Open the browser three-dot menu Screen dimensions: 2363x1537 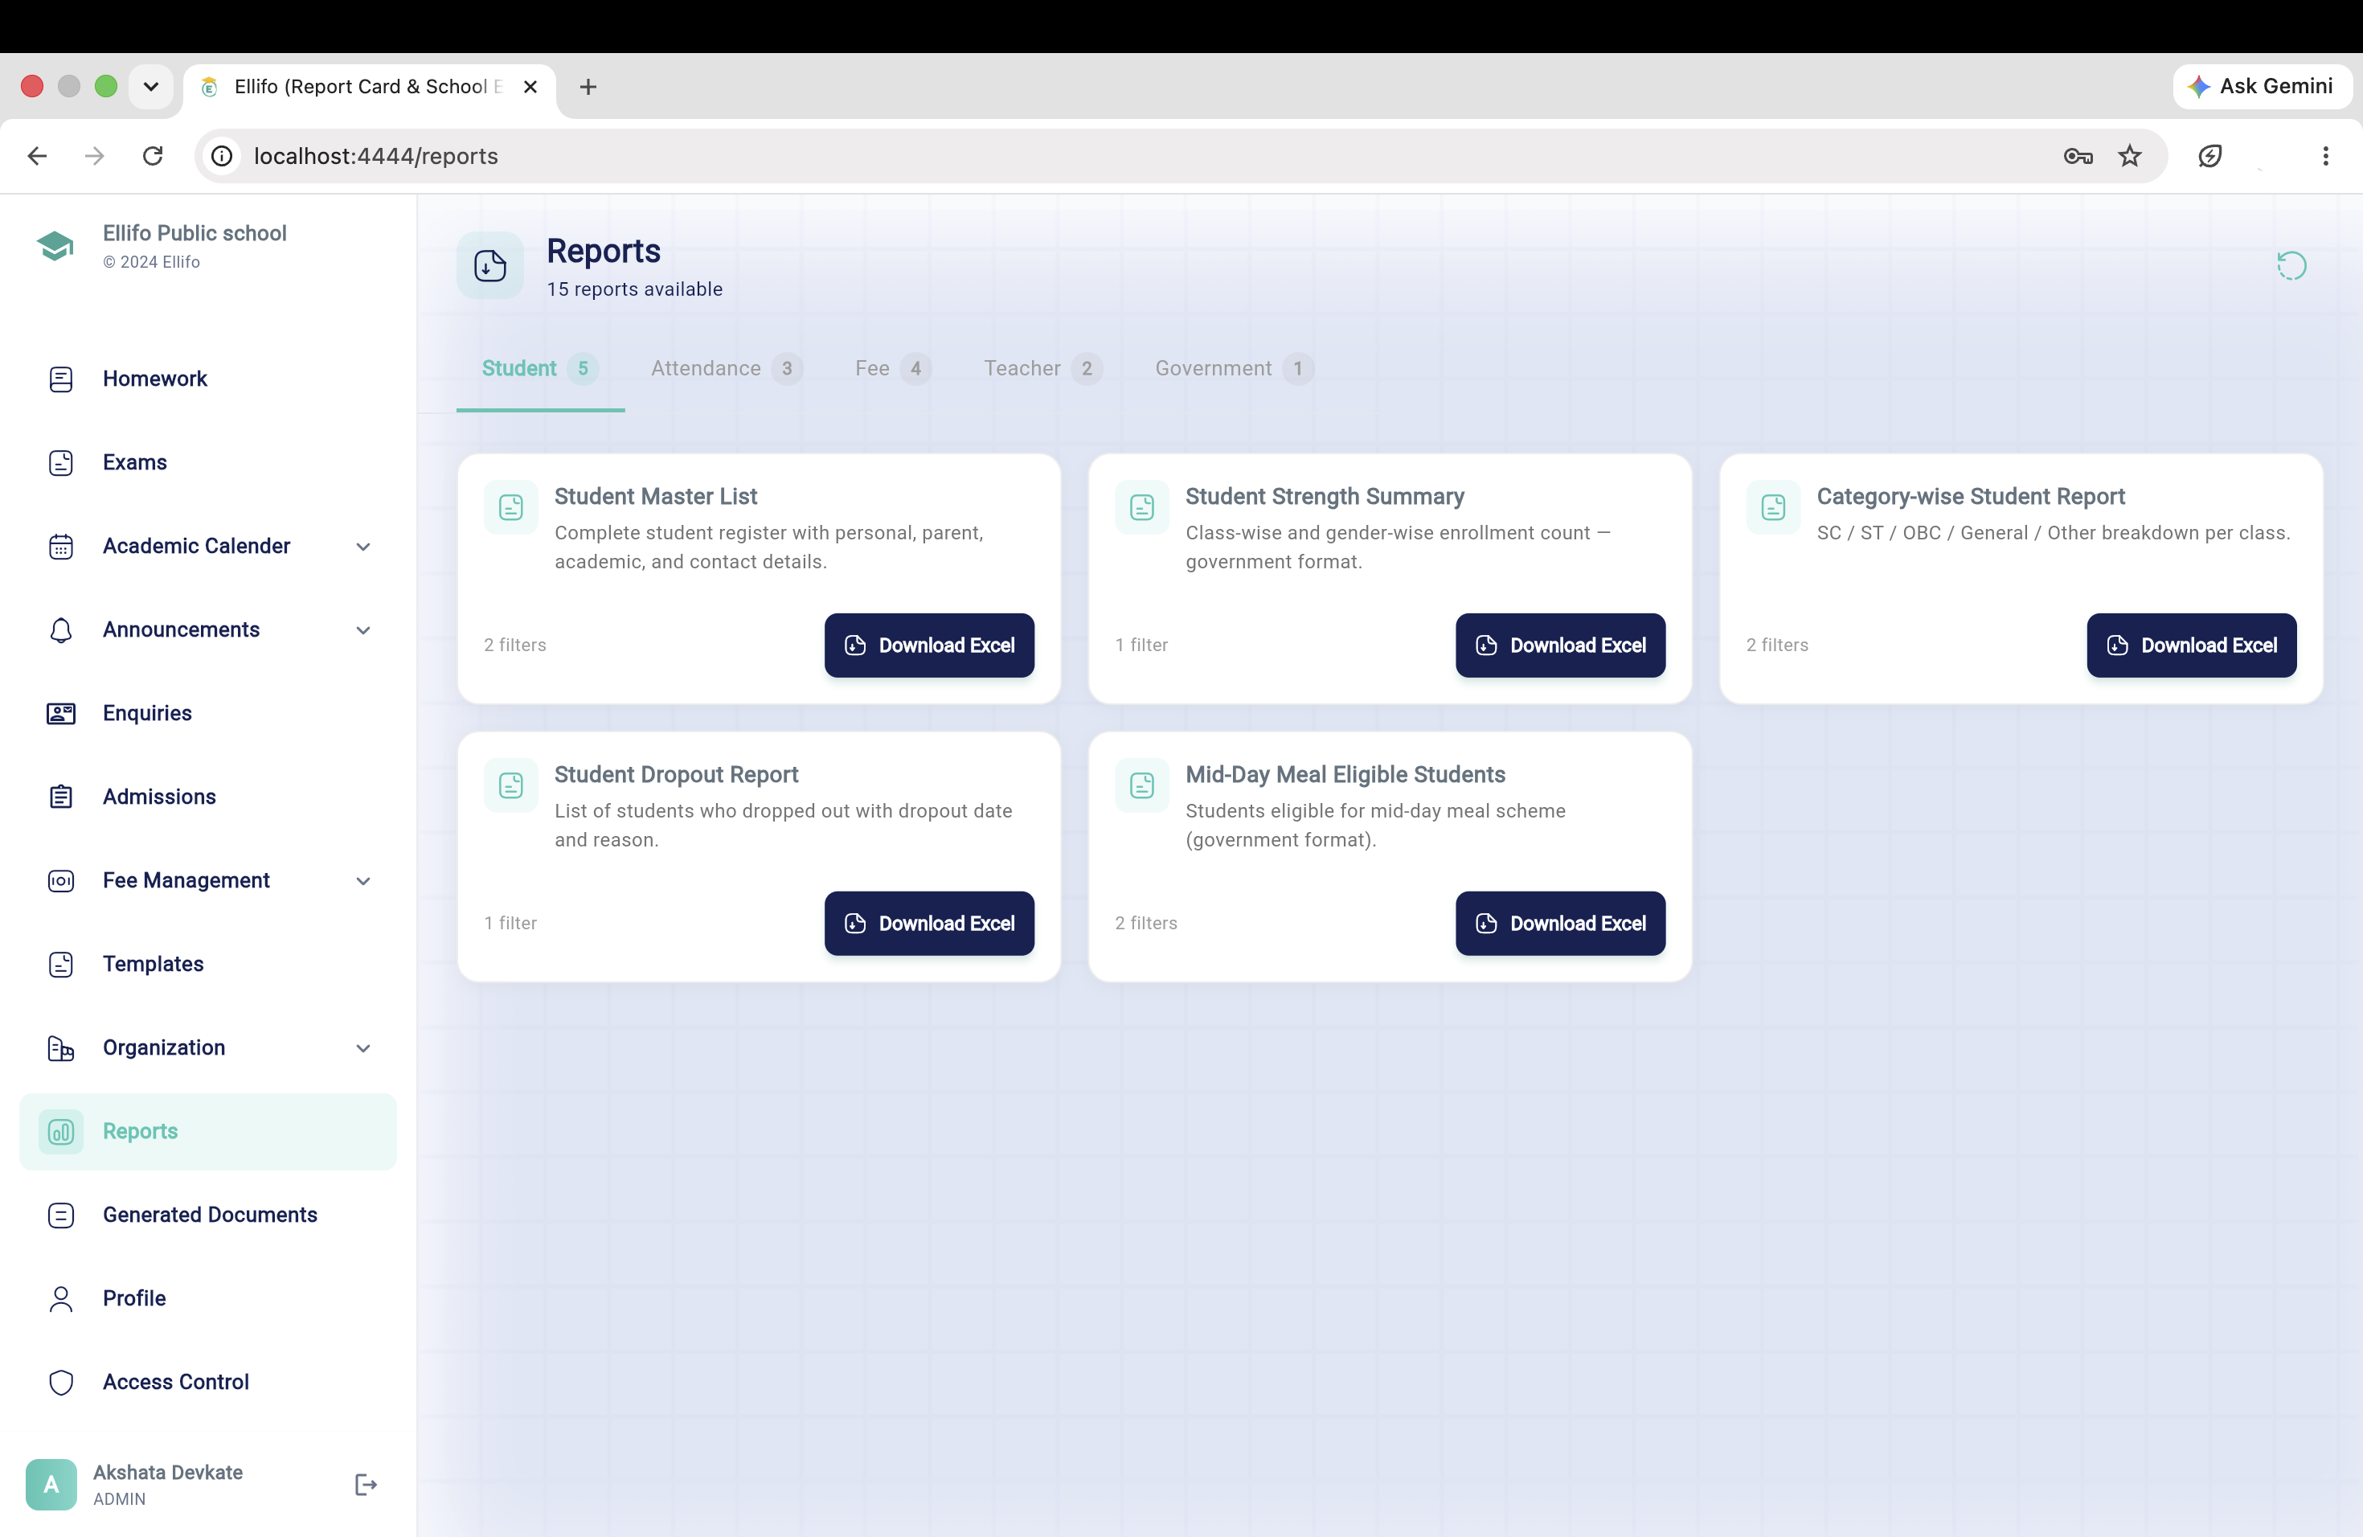2325,156
